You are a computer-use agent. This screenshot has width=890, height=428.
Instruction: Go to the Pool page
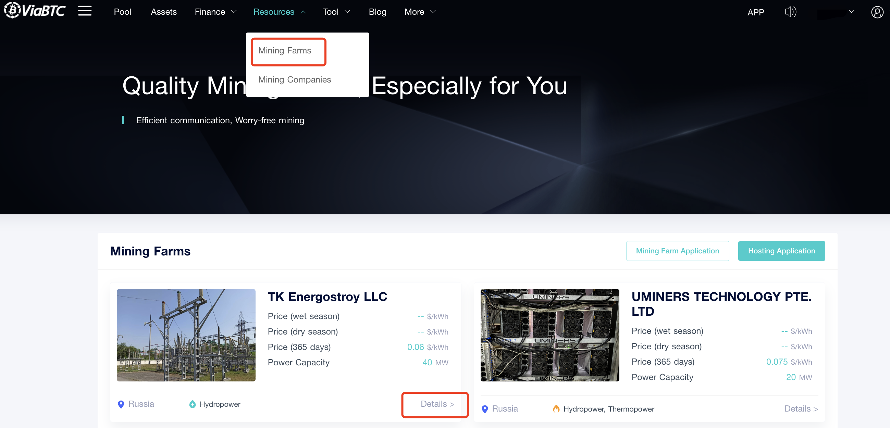pos(122,12)
